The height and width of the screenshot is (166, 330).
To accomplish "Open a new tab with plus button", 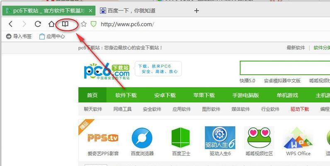I will pos(197,10).
